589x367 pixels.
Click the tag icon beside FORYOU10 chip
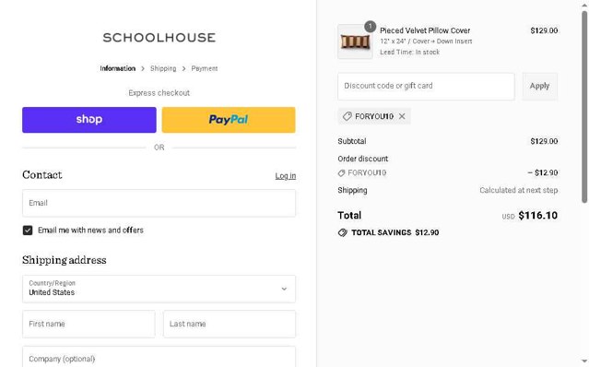pos(348,116)
